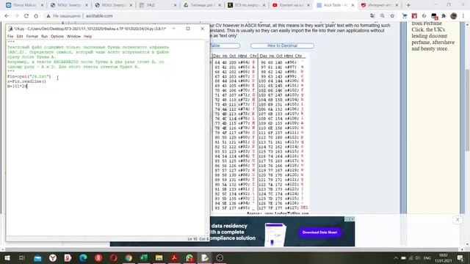The image size is (470, 264).
Task: Open the Python IDLE taskbar icon
Action: 205,257
